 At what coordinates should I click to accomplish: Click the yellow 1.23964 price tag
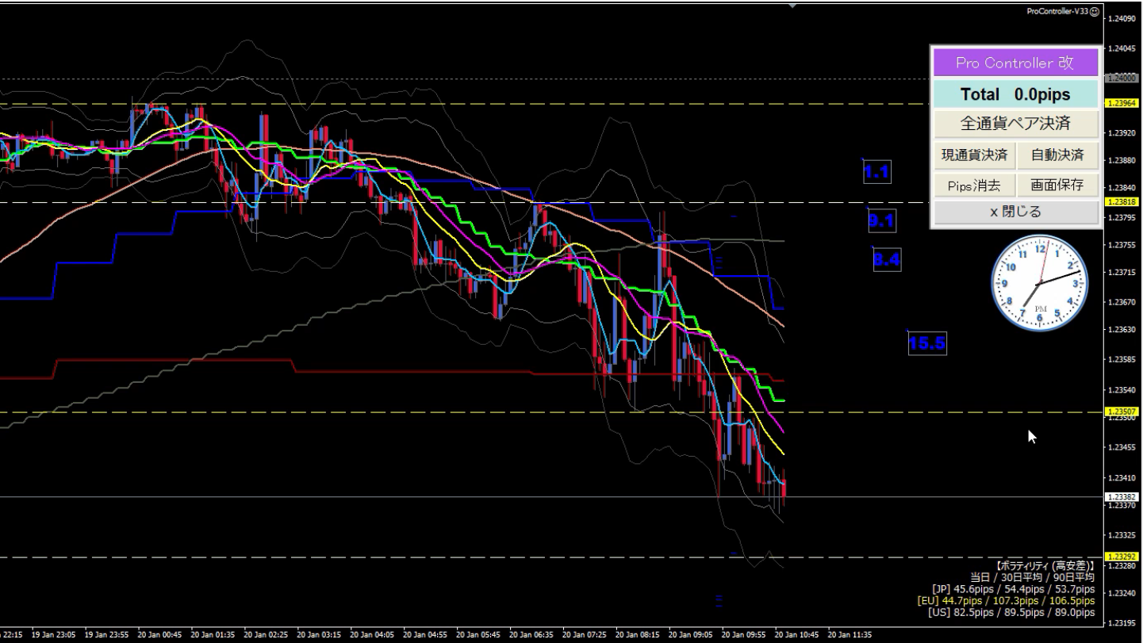click(x=1120, y=103)
